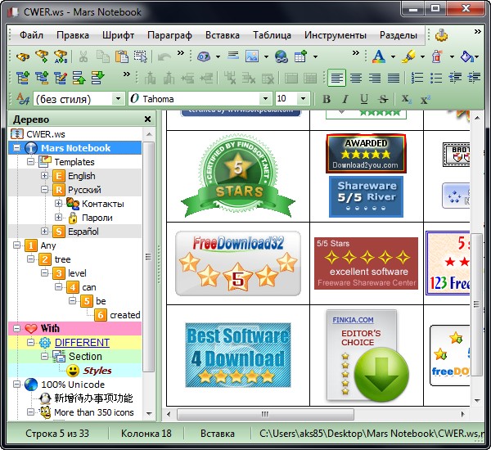Click the font color 'A' icon
This screenshot has width=491, height=450.
(377, 56)
